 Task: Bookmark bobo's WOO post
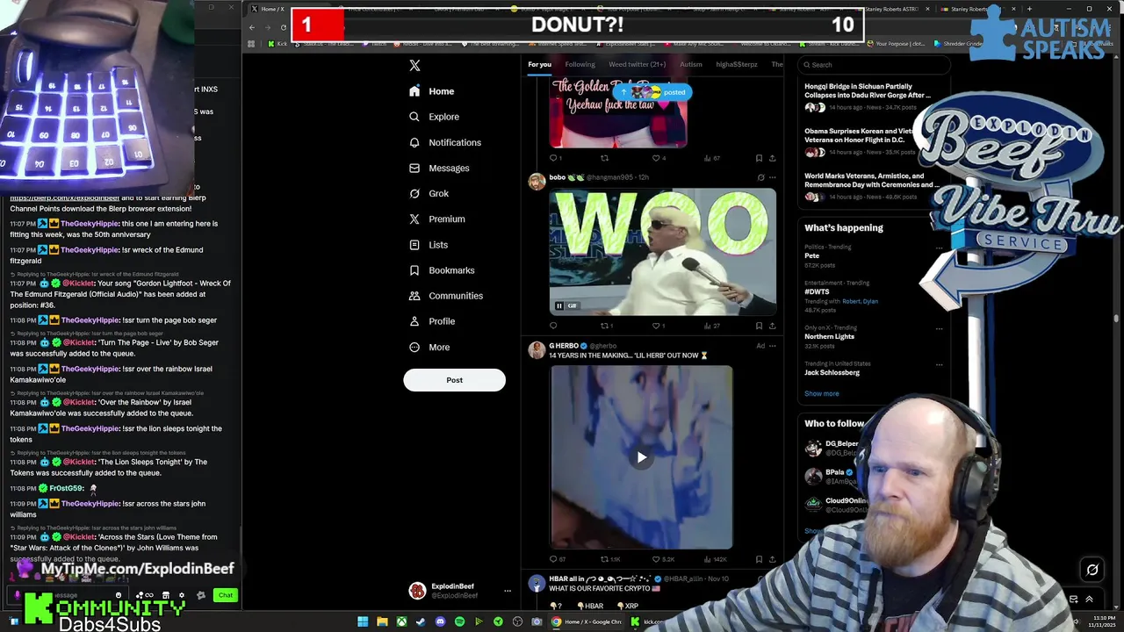759,326
